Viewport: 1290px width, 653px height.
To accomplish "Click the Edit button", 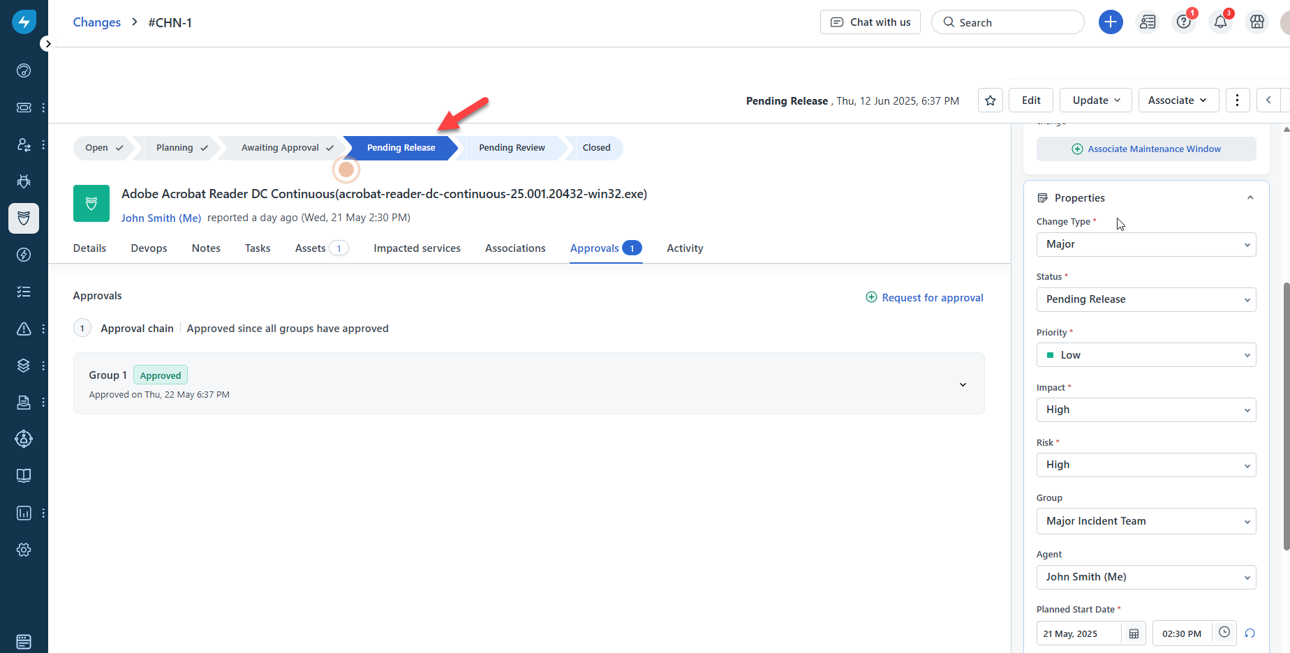I will tap(1031, 100).
